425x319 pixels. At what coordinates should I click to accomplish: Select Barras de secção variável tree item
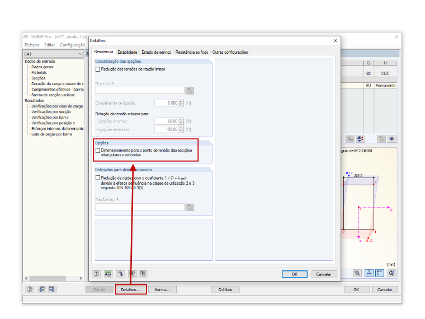[53, 95]
